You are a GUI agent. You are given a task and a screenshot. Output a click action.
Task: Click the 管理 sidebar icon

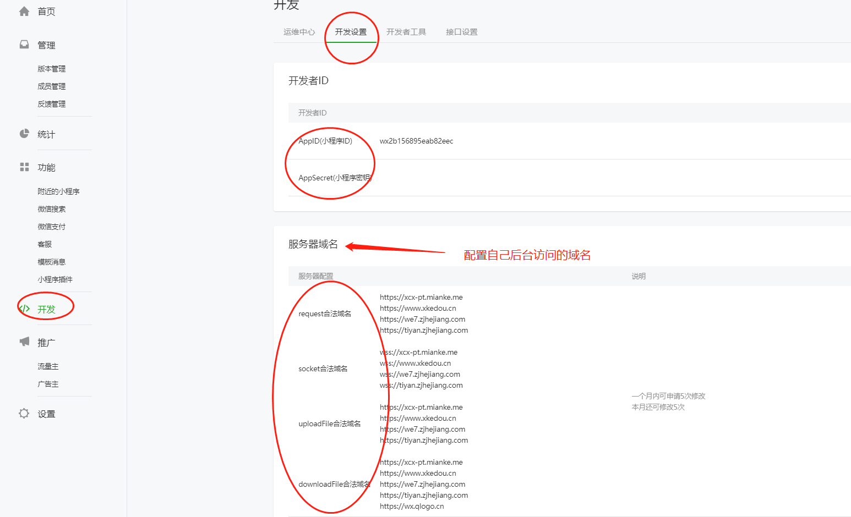coord(24,44)
